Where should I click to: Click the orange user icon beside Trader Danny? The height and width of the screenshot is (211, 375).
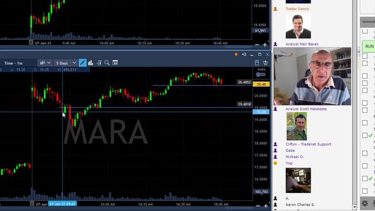pos(275,9)
